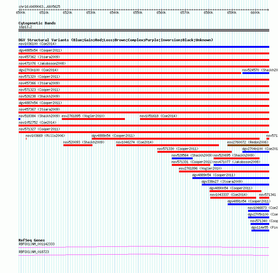This screenshot has width=278, height=273.
Task: Select the blue dgv114e55 gain bar
Action: point(260,231)
